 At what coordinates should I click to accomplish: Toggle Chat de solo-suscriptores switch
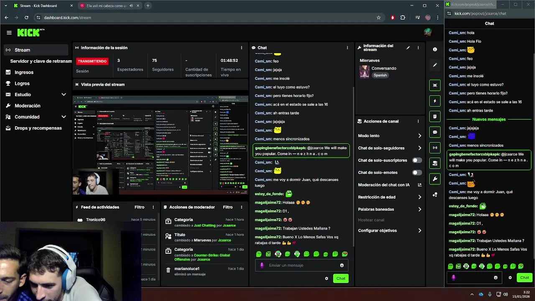417,160
